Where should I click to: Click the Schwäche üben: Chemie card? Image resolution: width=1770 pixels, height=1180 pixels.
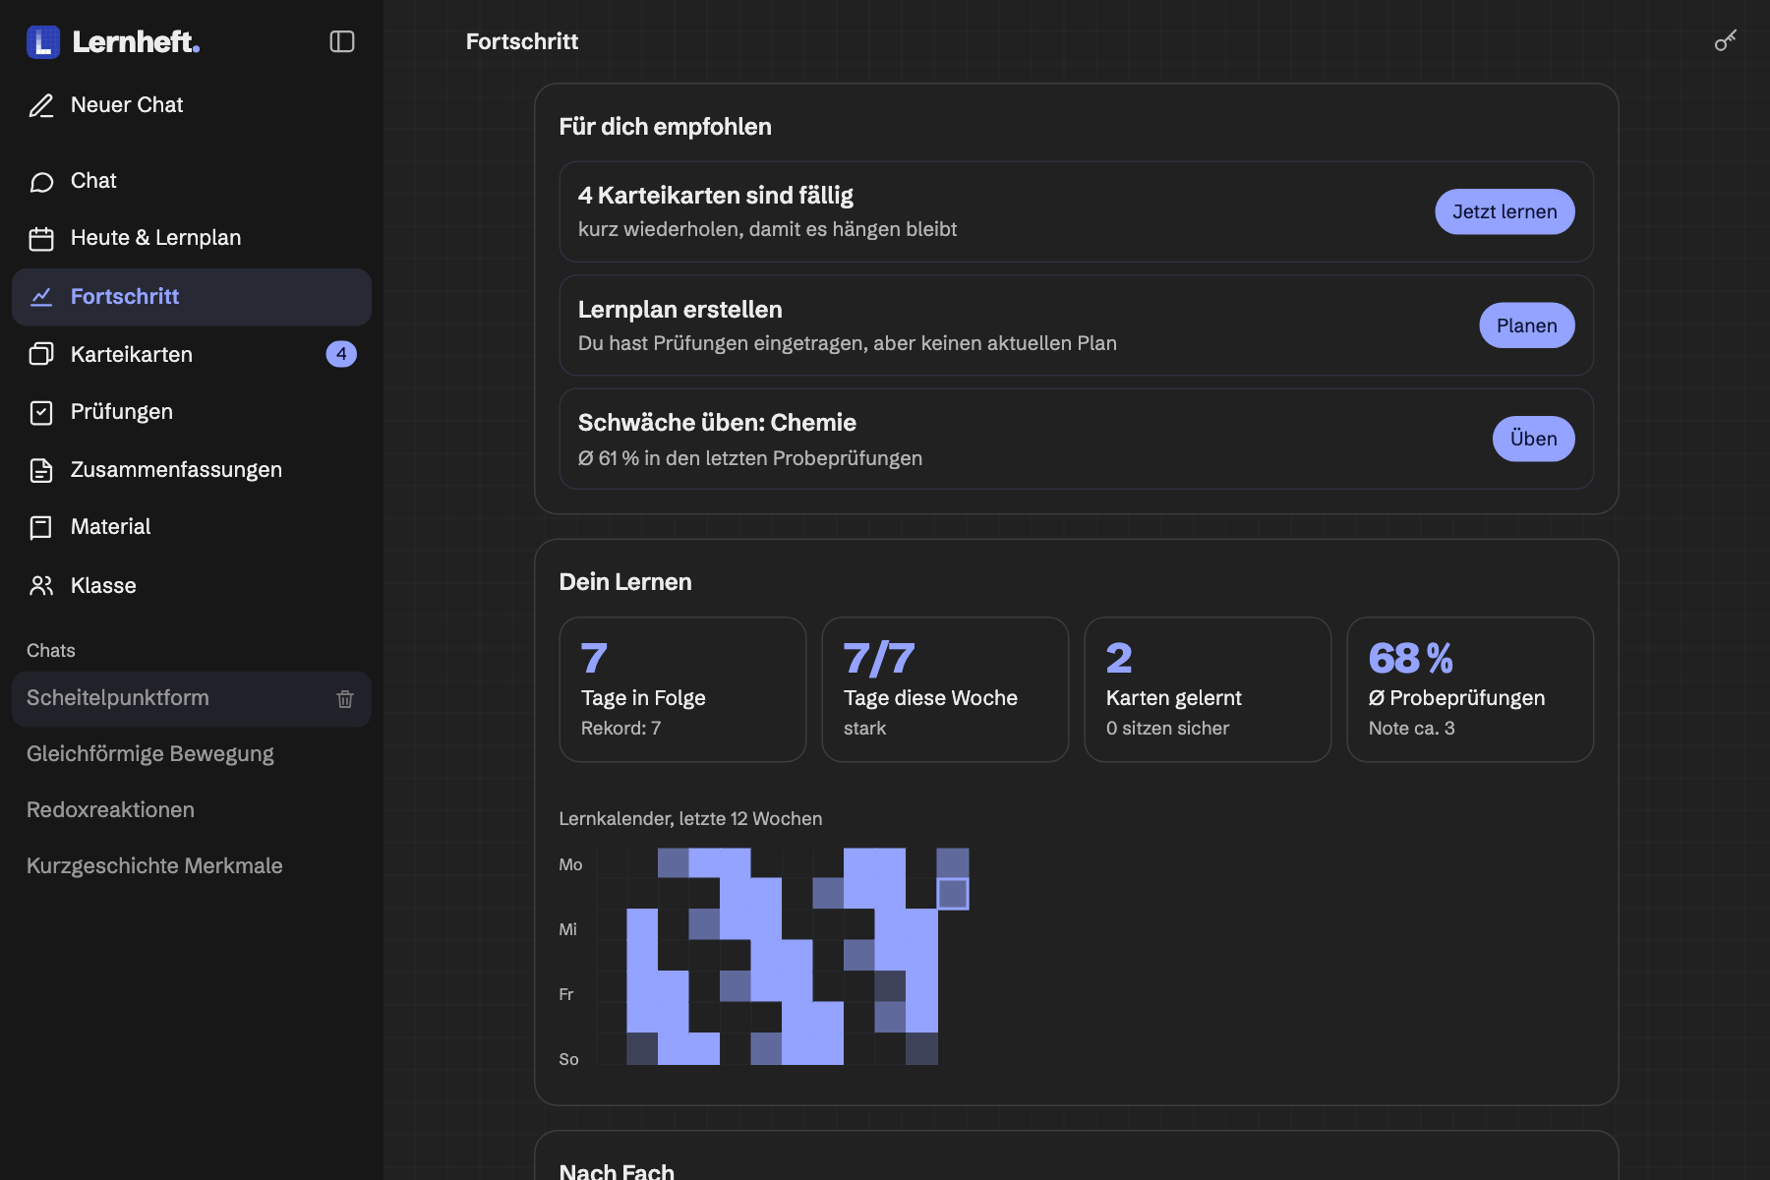tap(1077, 439)
